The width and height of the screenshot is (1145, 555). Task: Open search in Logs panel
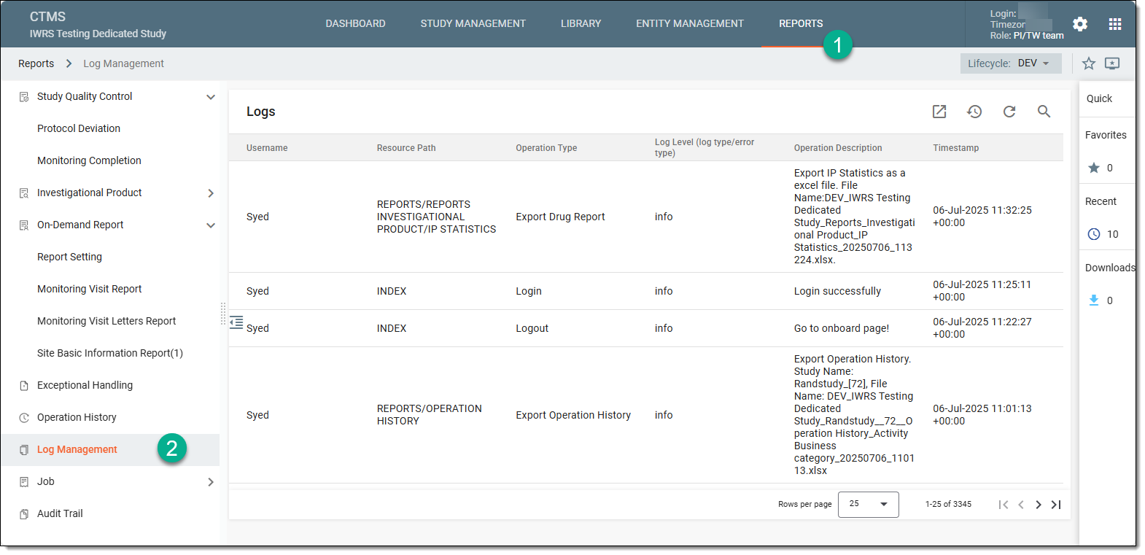pyautogui.click(x=1044, y=112)
